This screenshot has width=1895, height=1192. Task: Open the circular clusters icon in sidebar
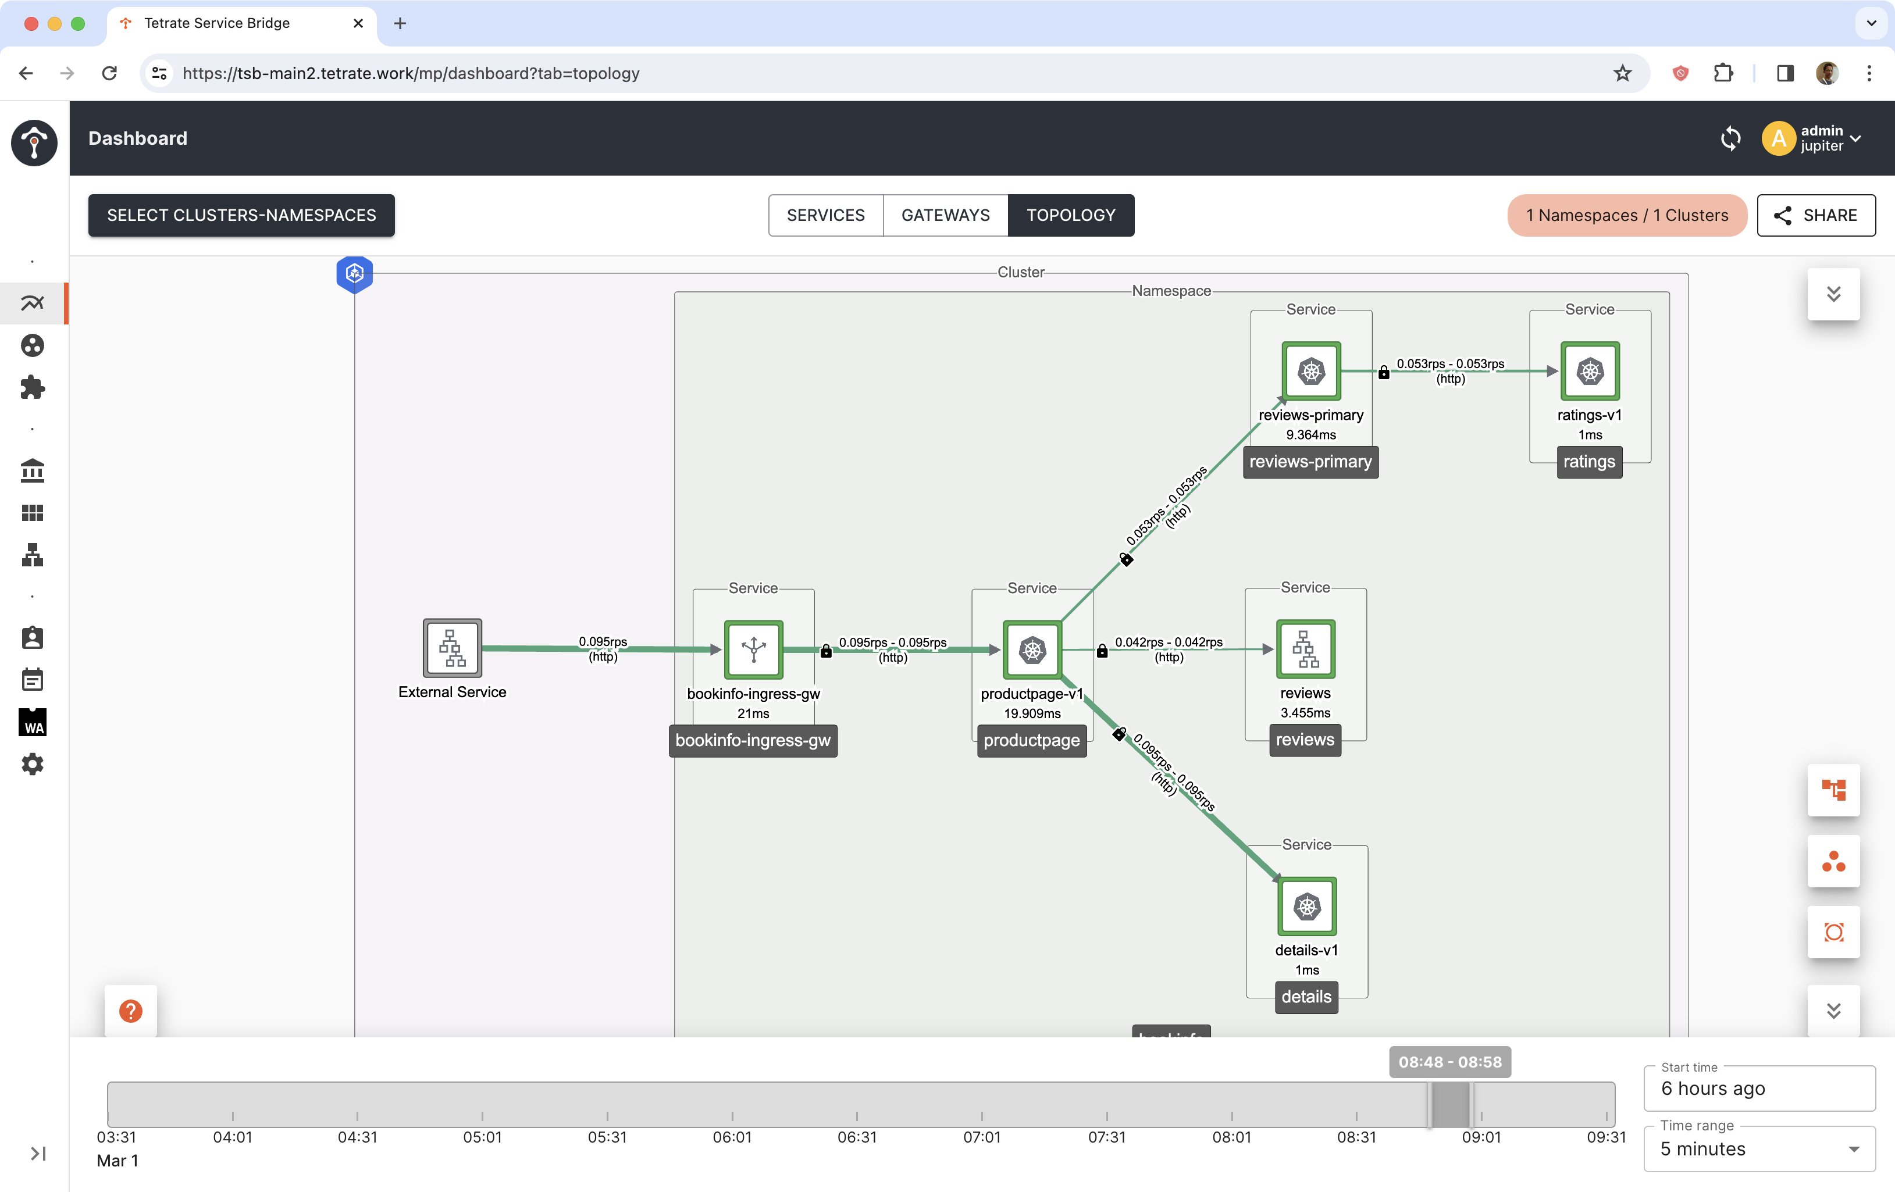[x=32, y=345]
